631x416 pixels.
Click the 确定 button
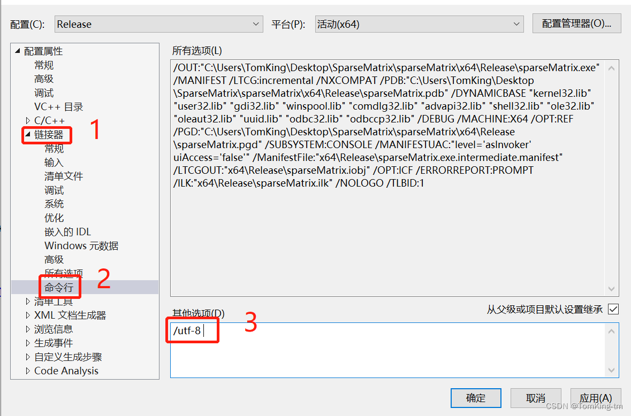point(475,398)
